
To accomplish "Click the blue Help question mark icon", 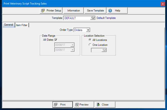I will coord(110,11).
